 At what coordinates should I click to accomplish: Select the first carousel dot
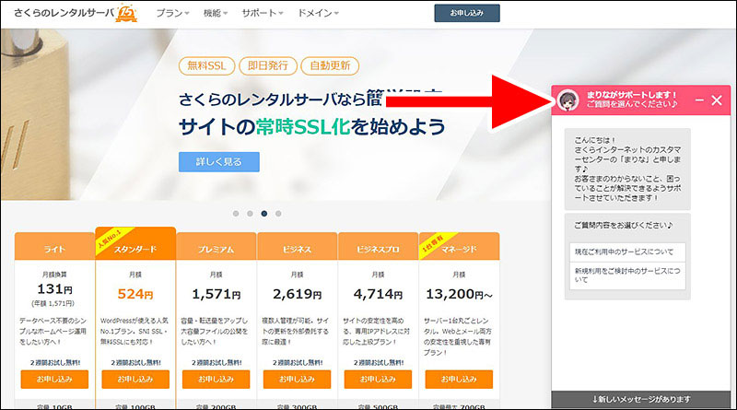tap(236, 213)
